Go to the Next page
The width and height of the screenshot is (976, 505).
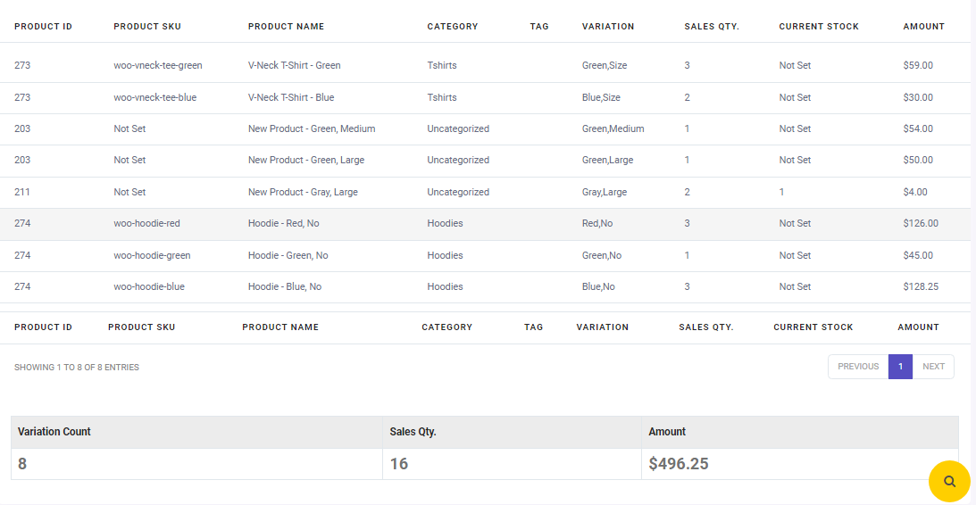pyautogui.click(x=933, y=367)
